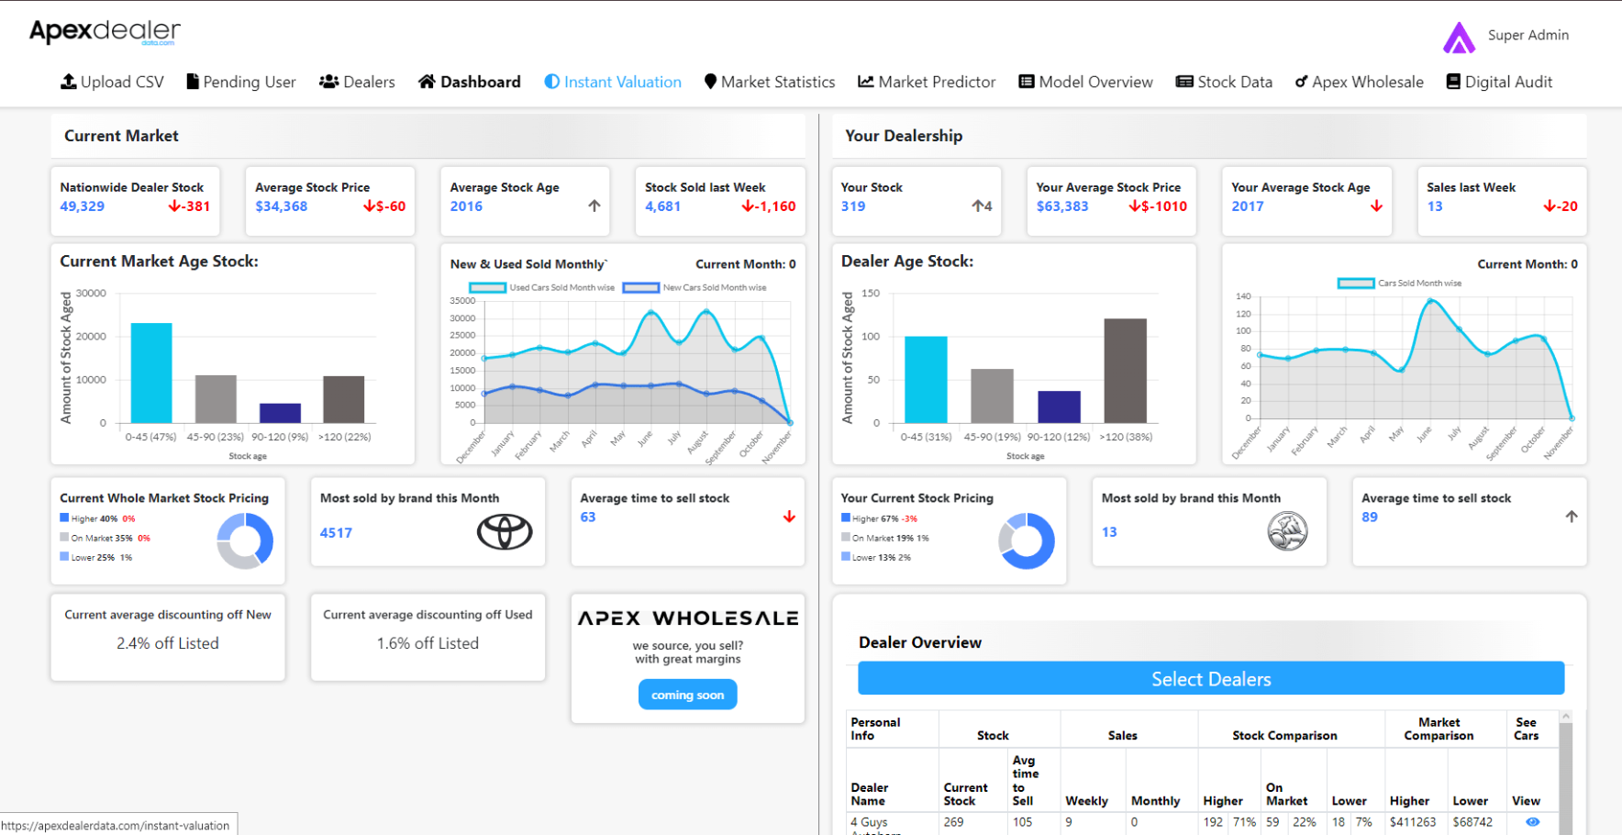Viewport: 1622px width, 835px height.
Task: Click the 4 Guys dealer name cell
Action: [893, 825]
